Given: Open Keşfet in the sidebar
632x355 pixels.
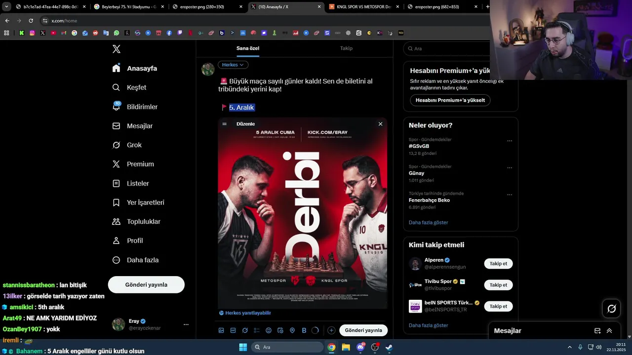Looking at the screenshot, I should pyautogui.click(x=129, y=87).
